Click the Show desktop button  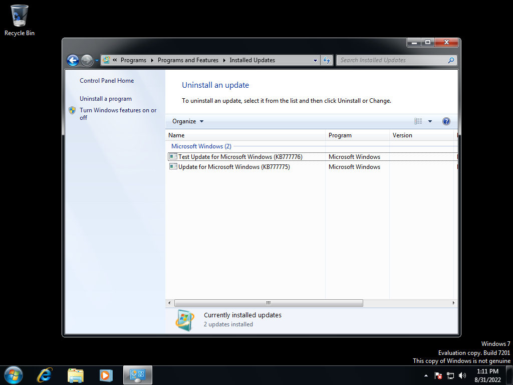click(509, 375)
